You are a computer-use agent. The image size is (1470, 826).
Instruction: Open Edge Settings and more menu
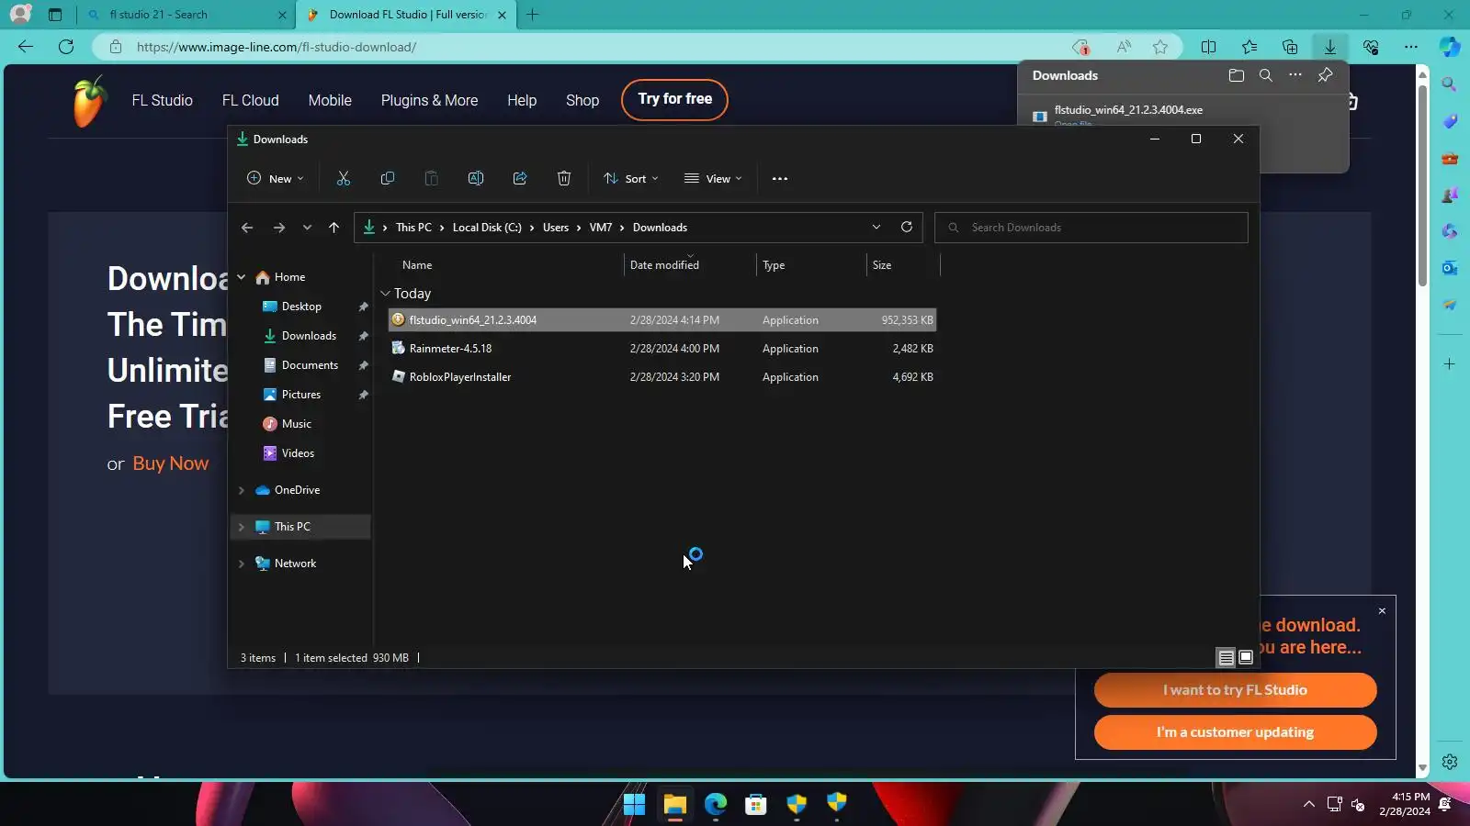tap(1411, 47)
